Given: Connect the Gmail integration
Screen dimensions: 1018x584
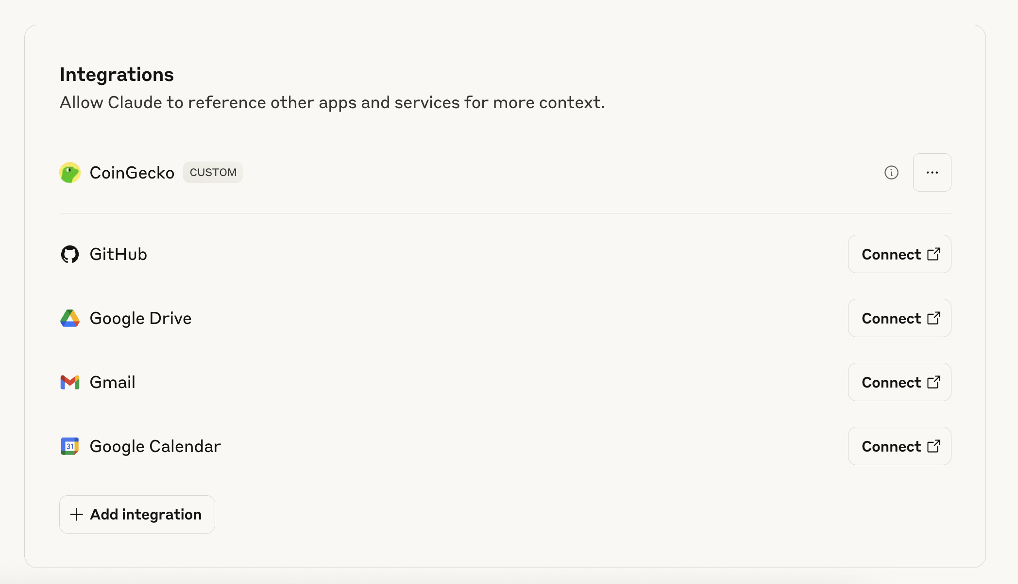Looking at the screenshot, I should 899,382.
